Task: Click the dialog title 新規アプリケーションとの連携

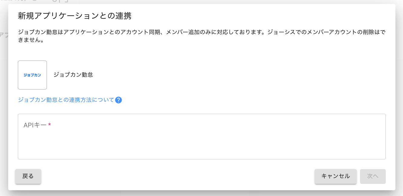Action: pyautogui.click(x=74, y=16)
